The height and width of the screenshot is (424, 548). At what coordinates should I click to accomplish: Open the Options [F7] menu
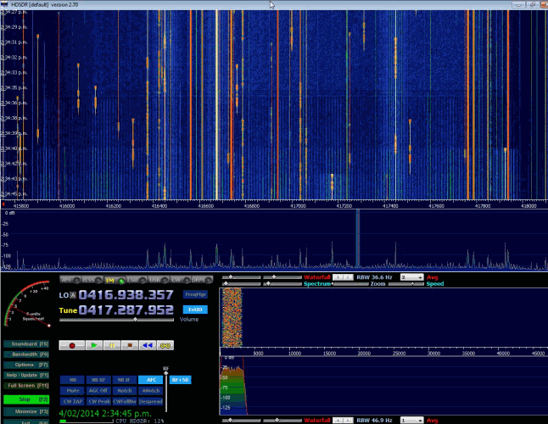click(25, 365)
